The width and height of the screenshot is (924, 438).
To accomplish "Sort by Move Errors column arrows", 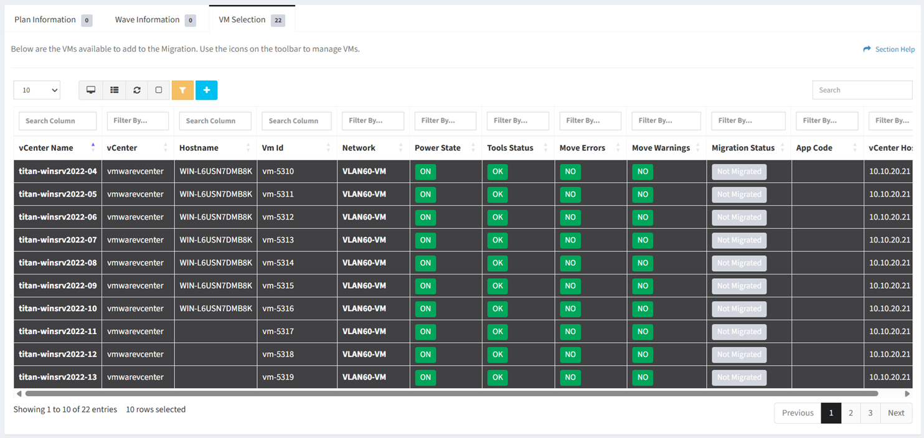I will [618, 147].
